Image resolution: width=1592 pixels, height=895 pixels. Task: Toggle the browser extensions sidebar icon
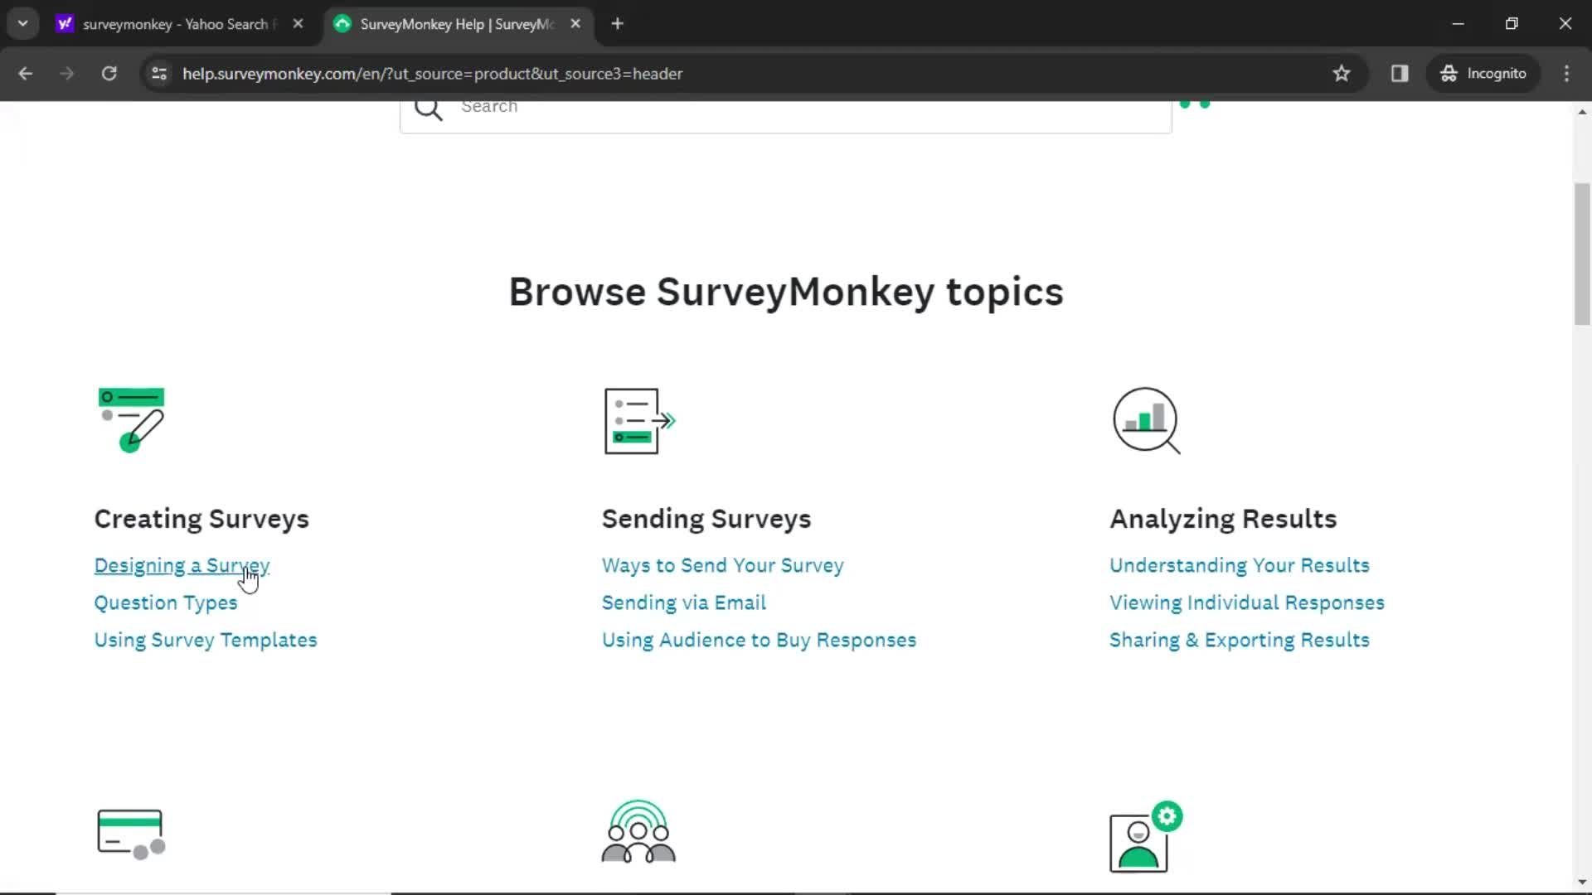tap(1400, 73)
